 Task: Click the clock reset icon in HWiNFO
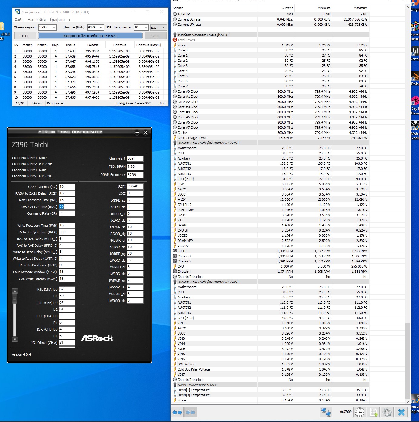tap(360, 412)
